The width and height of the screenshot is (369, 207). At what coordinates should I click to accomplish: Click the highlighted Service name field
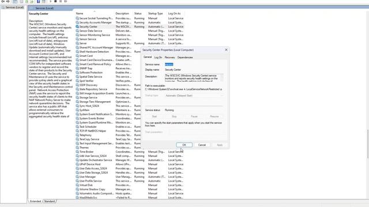click(x=169, y=64)
